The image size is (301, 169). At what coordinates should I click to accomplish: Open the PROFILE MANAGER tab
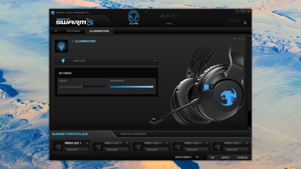click(x=133, y=134)
